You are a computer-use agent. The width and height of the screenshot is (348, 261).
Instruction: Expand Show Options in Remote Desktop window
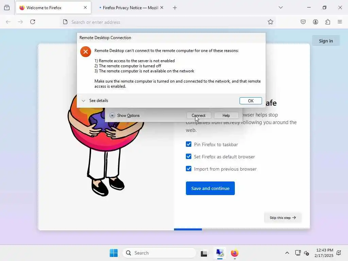124,116
